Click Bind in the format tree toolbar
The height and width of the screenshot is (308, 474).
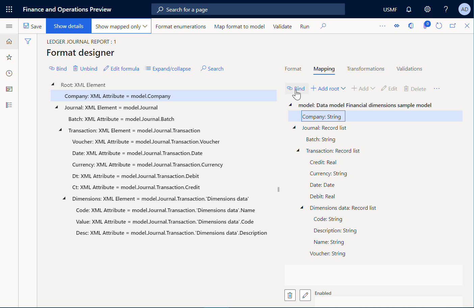pos(58,69)
